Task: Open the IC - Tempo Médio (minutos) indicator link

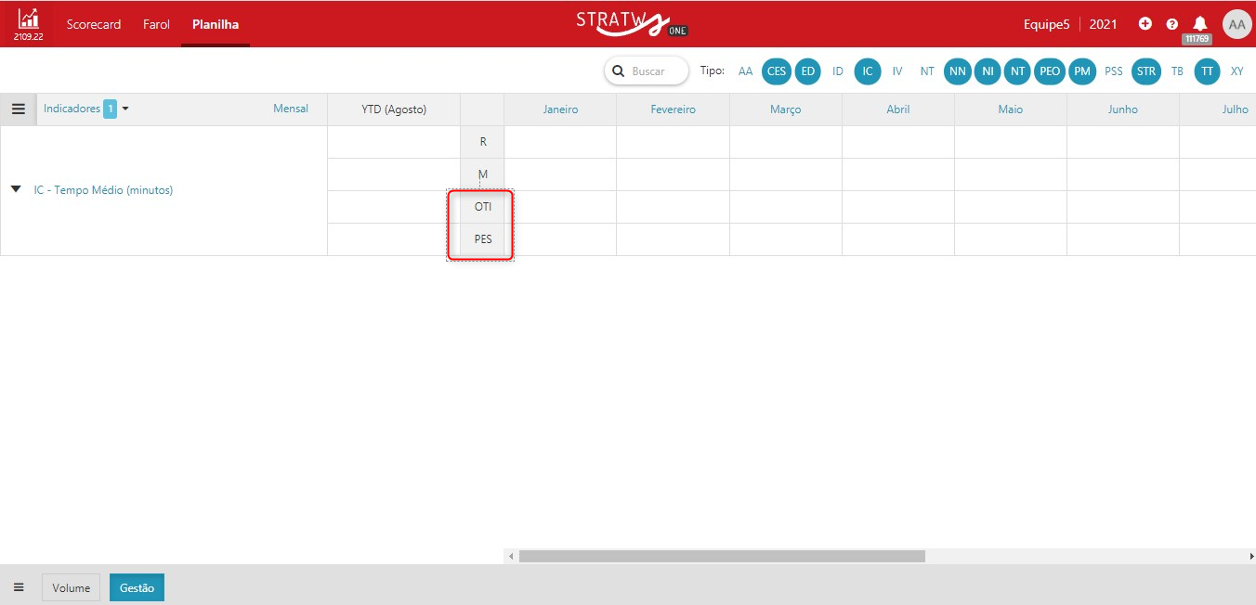Action: (103, 190)
